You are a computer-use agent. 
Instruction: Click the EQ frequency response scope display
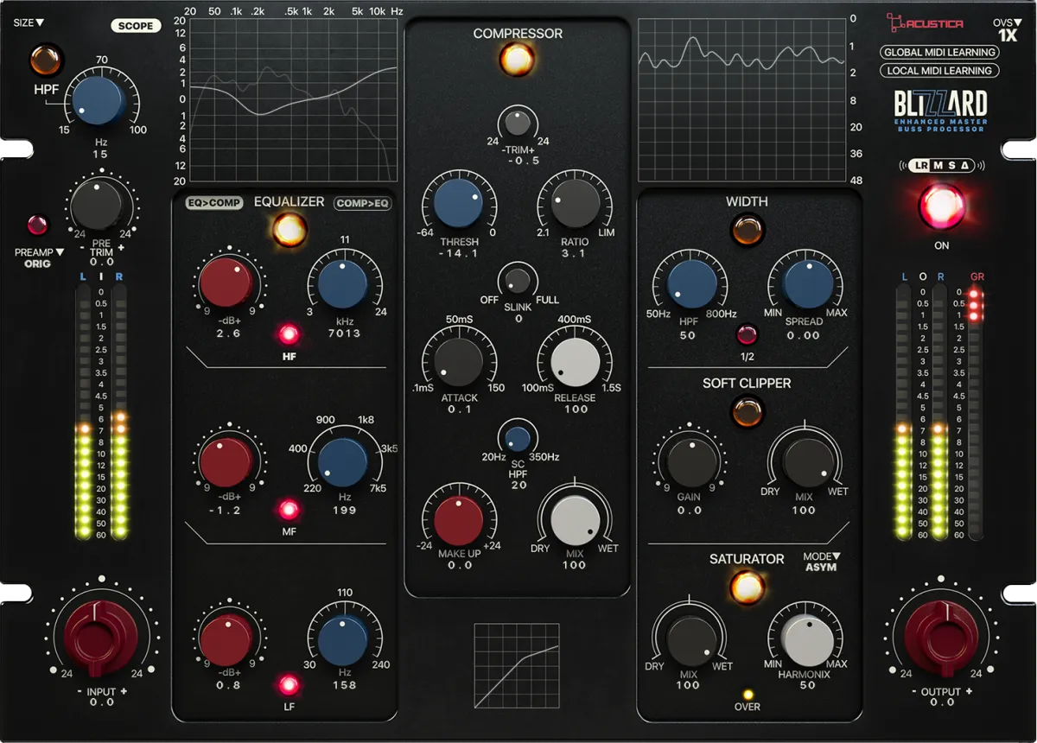coord(294,98)
